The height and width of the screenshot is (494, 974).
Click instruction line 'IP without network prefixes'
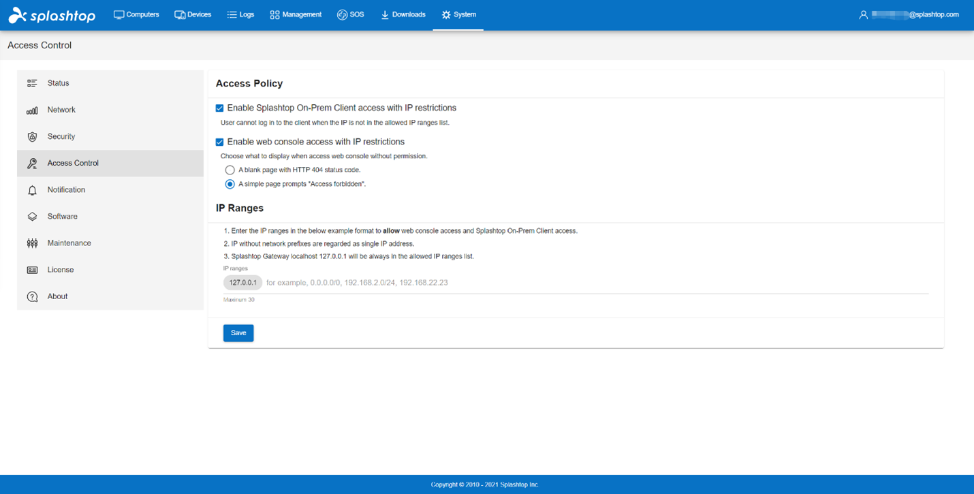[319, 243]
